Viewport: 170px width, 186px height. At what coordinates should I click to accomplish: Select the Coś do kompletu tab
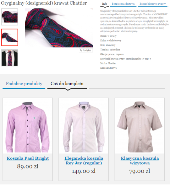[x=67, y=84]
